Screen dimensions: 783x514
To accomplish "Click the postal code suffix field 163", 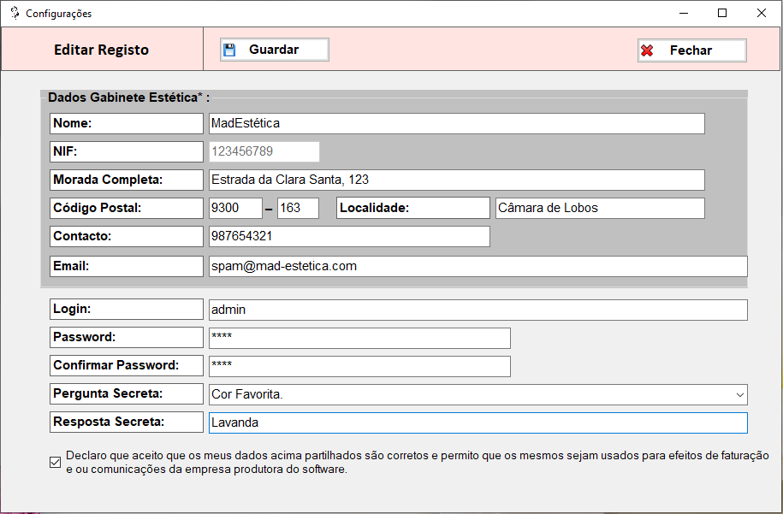I will click(298, 208).
